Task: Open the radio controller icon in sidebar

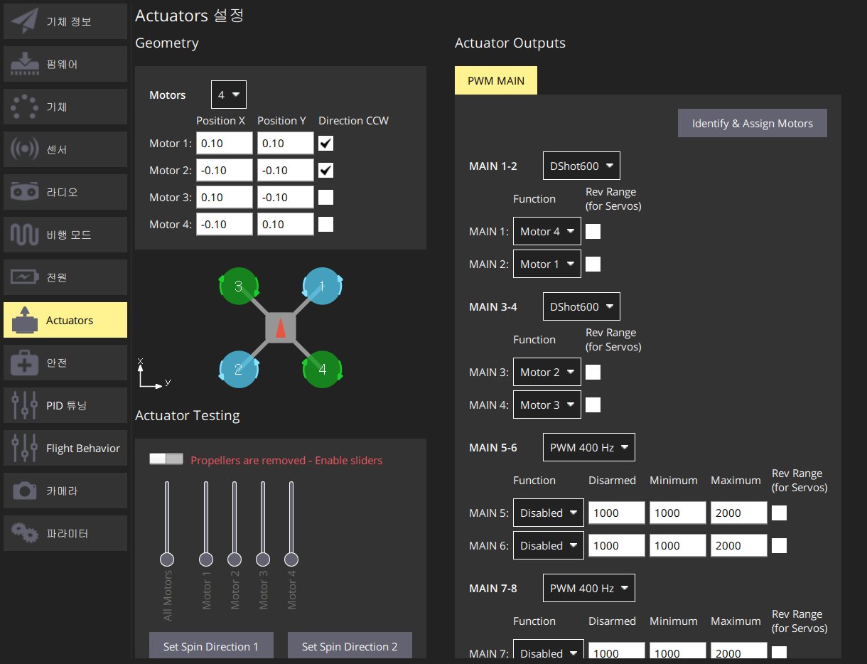Action: [x=25, y=192]
